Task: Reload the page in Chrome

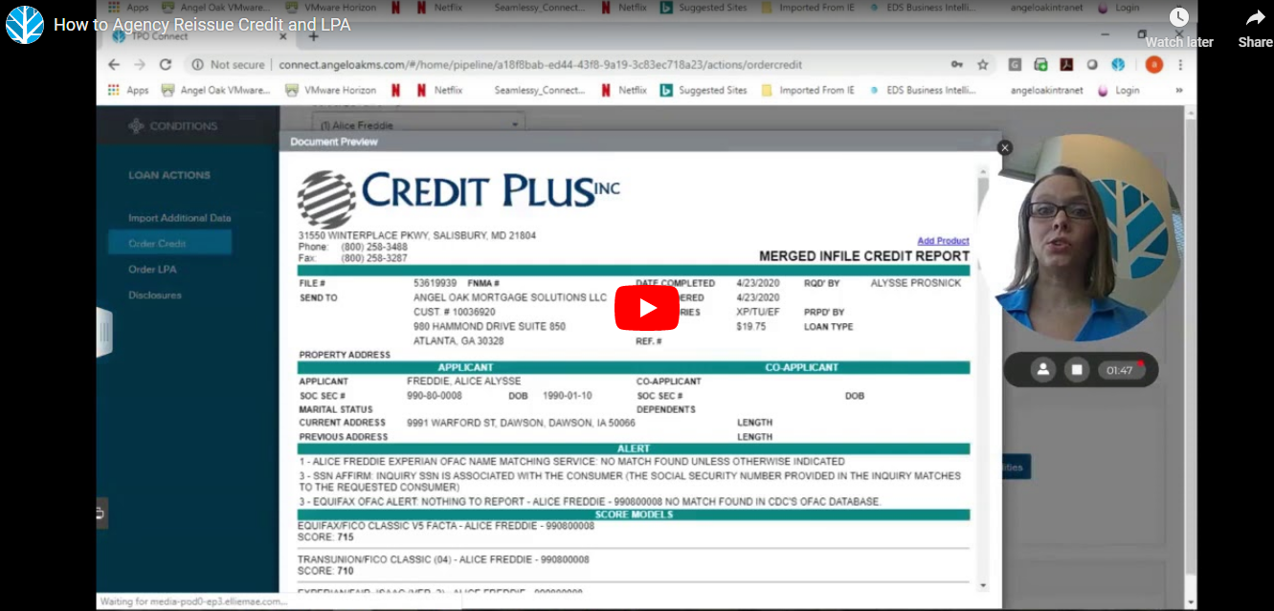Action: pyautogui.click(x=166, y=65)
